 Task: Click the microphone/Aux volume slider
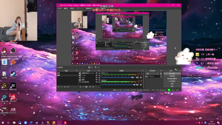118,77
